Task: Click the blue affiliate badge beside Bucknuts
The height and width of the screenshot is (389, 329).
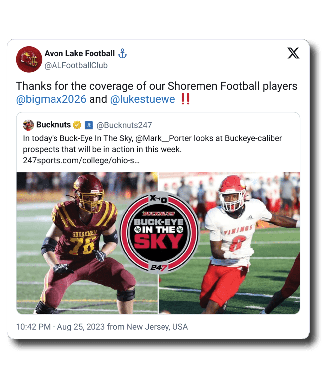Action: [x=89, y=125]
